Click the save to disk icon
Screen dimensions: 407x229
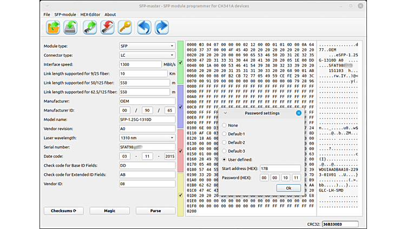70,27
